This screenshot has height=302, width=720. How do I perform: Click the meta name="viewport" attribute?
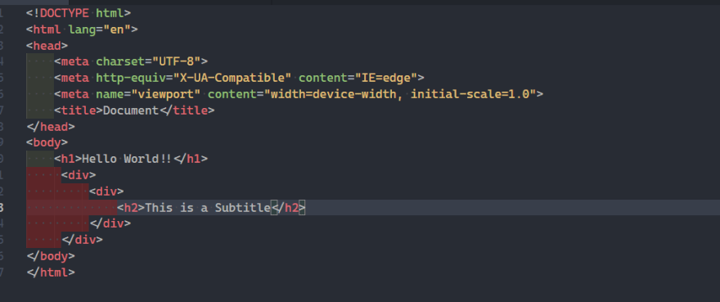(x=148, y=94)
